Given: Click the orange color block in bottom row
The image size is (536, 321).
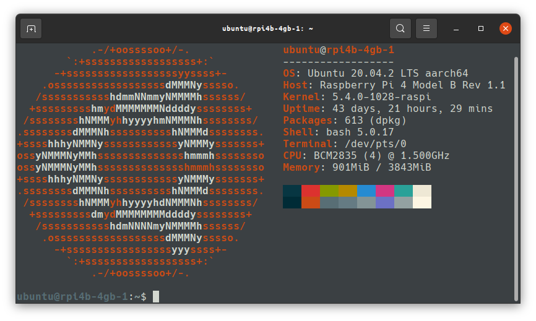Looking at the screenshot, I should [x=311, y=203].
